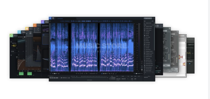Click the Repair Assistant button

pyautogui.click(x=148, y=18)
